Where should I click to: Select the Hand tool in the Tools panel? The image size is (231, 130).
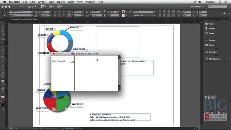(x=3, y=88)
